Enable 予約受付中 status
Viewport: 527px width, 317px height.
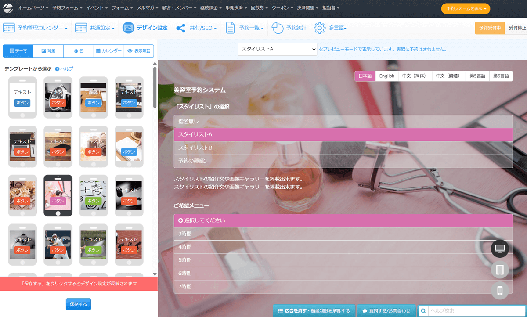(489, 28)
